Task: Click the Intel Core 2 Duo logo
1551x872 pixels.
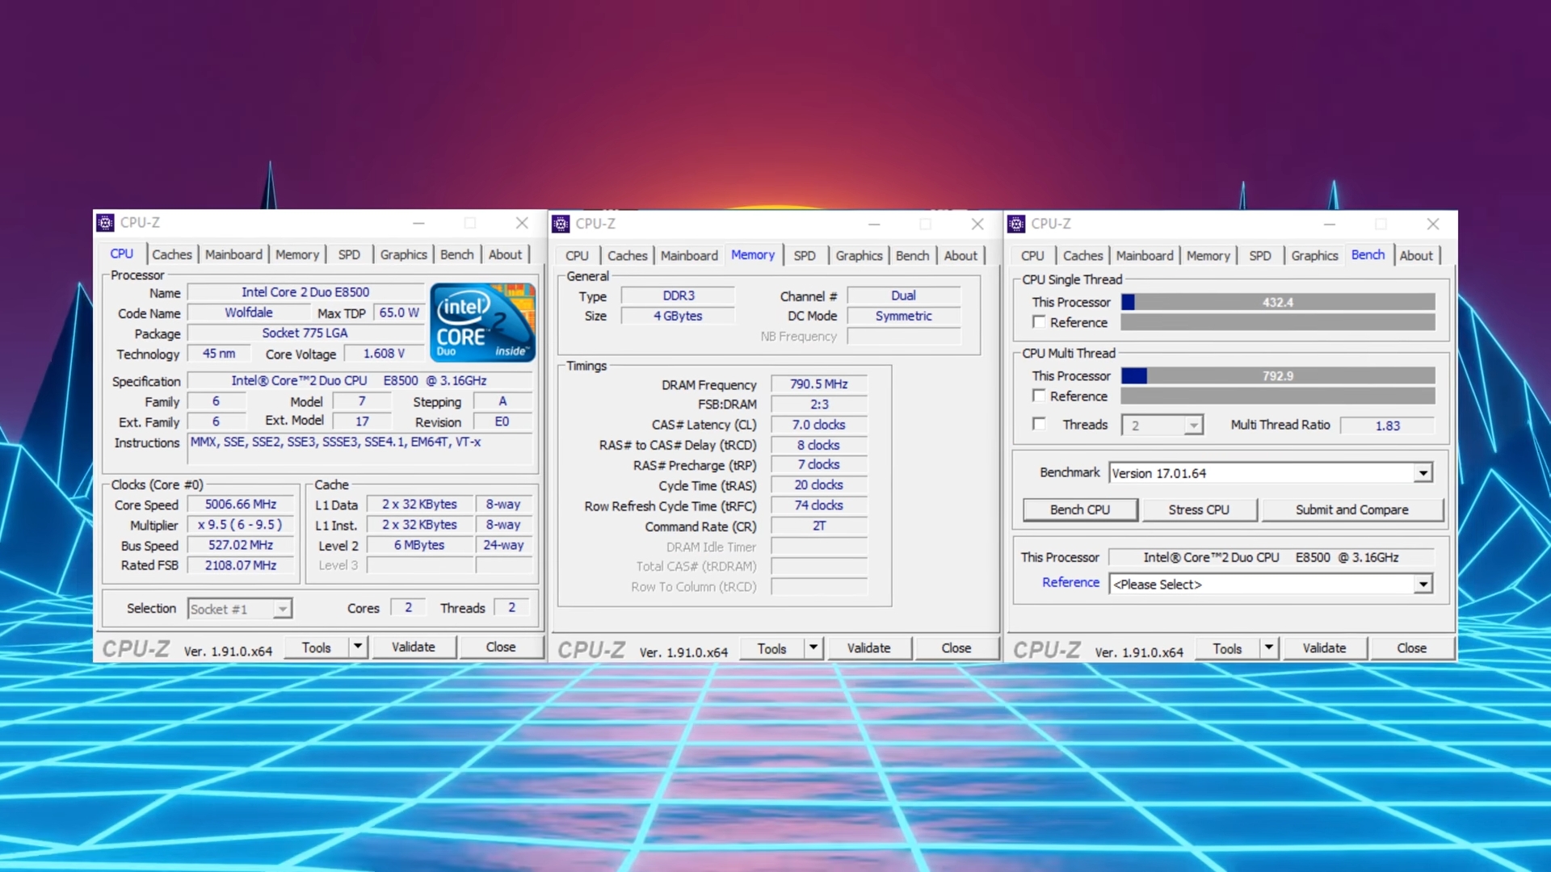Action: point(482,321)
